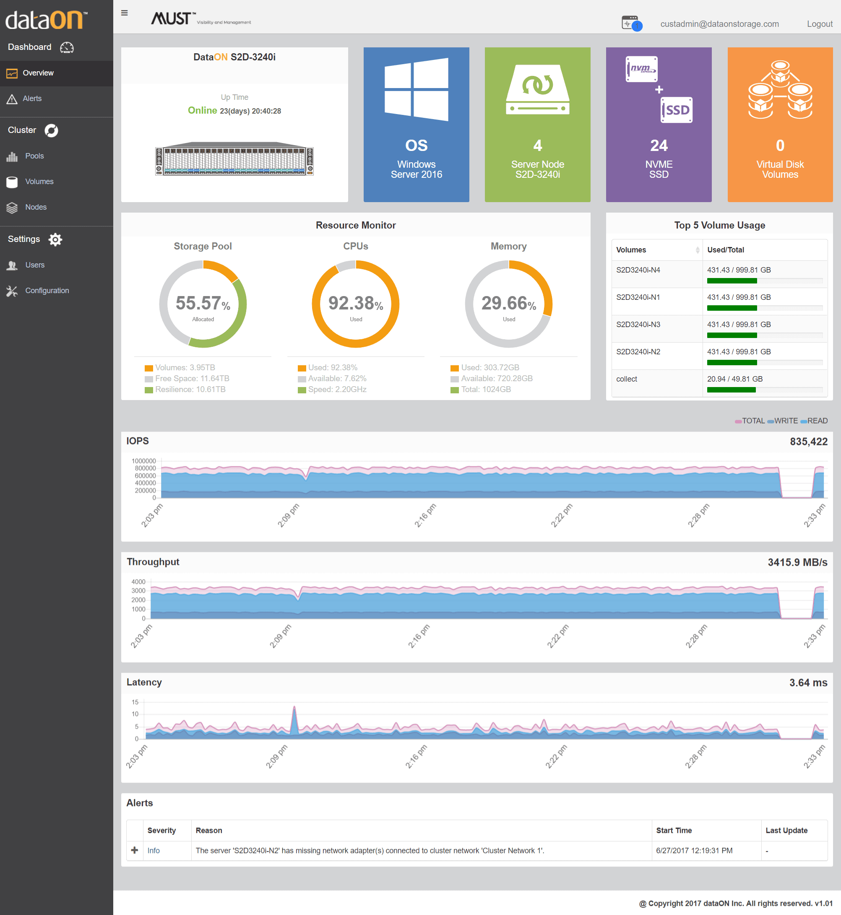841x915 pixels.
Task: Hide the WRITE series from the charts
Action: (784, 421)
